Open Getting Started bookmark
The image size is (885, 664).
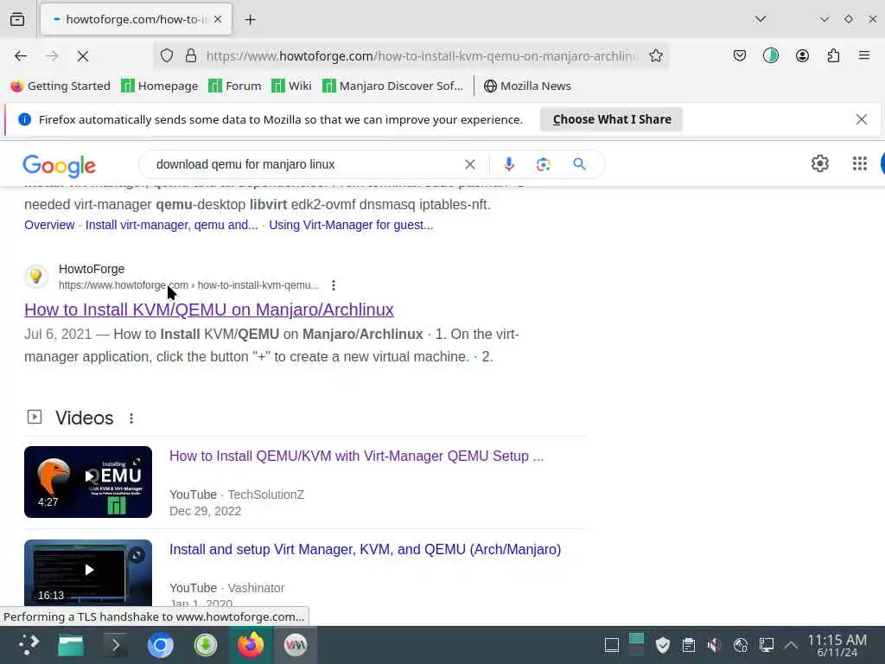coord(60,86)
